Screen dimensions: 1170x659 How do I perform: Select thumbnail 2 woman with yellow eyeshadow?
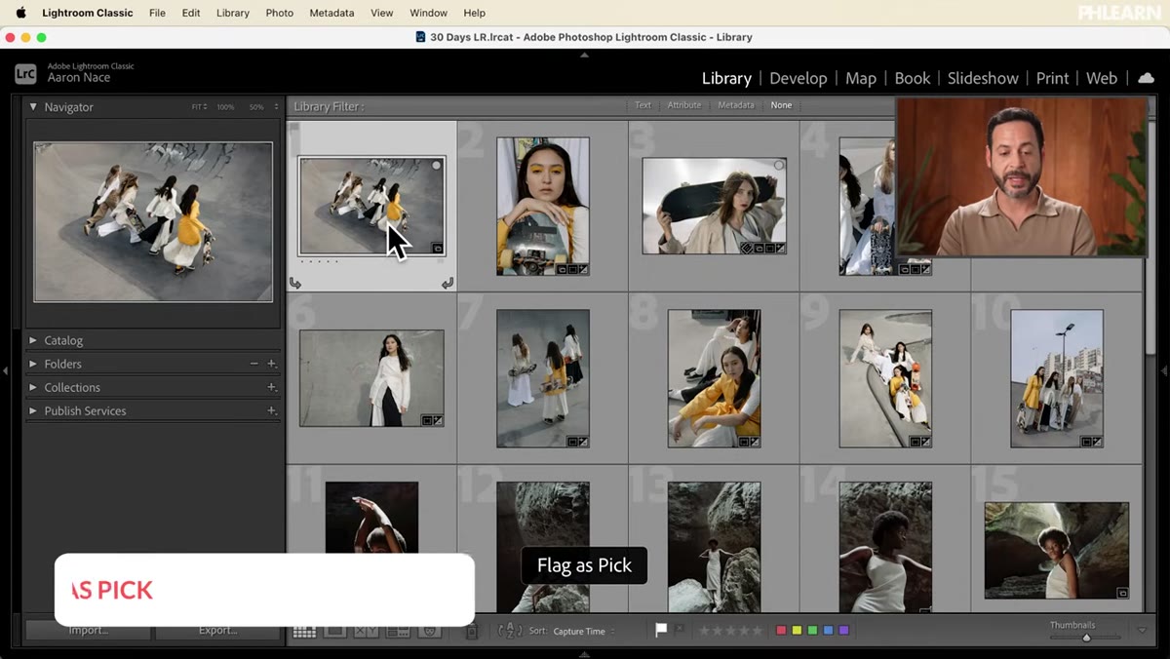pyautogui.click(x=542, y=206)
